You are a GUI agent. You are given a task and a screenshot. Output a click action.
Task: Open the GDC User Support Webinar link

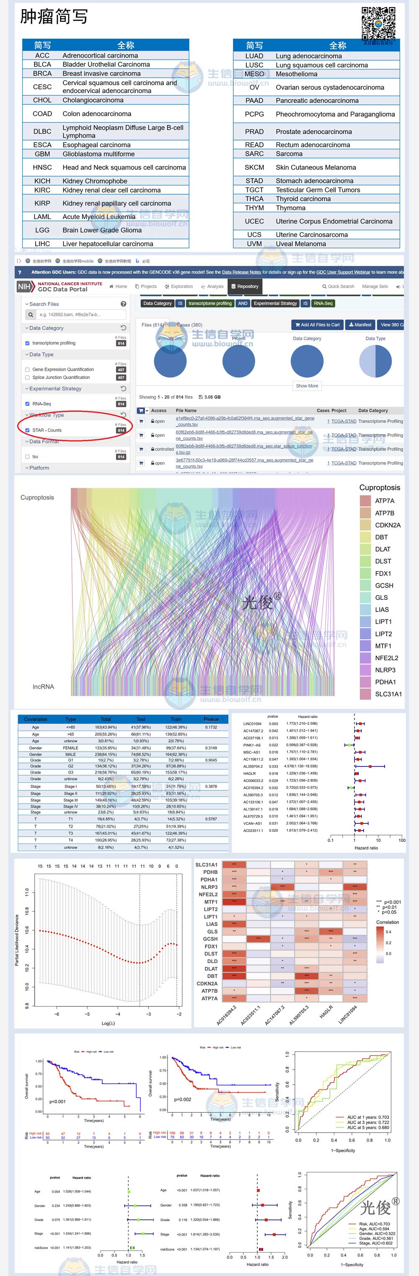point(343,272)
